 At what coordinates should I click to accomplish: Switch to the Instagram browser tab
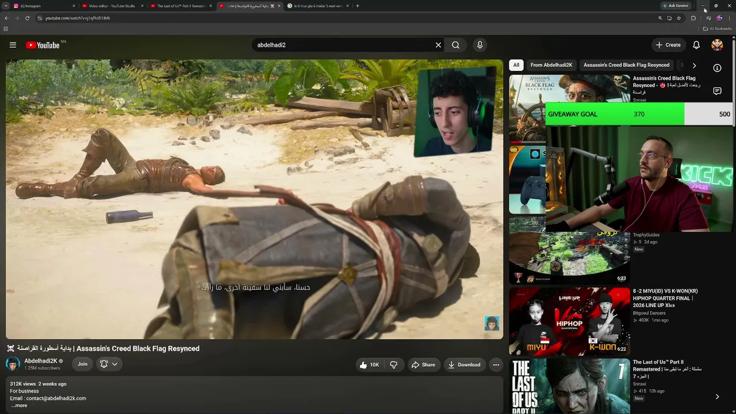pyautogui.click(x=44, y=6)
